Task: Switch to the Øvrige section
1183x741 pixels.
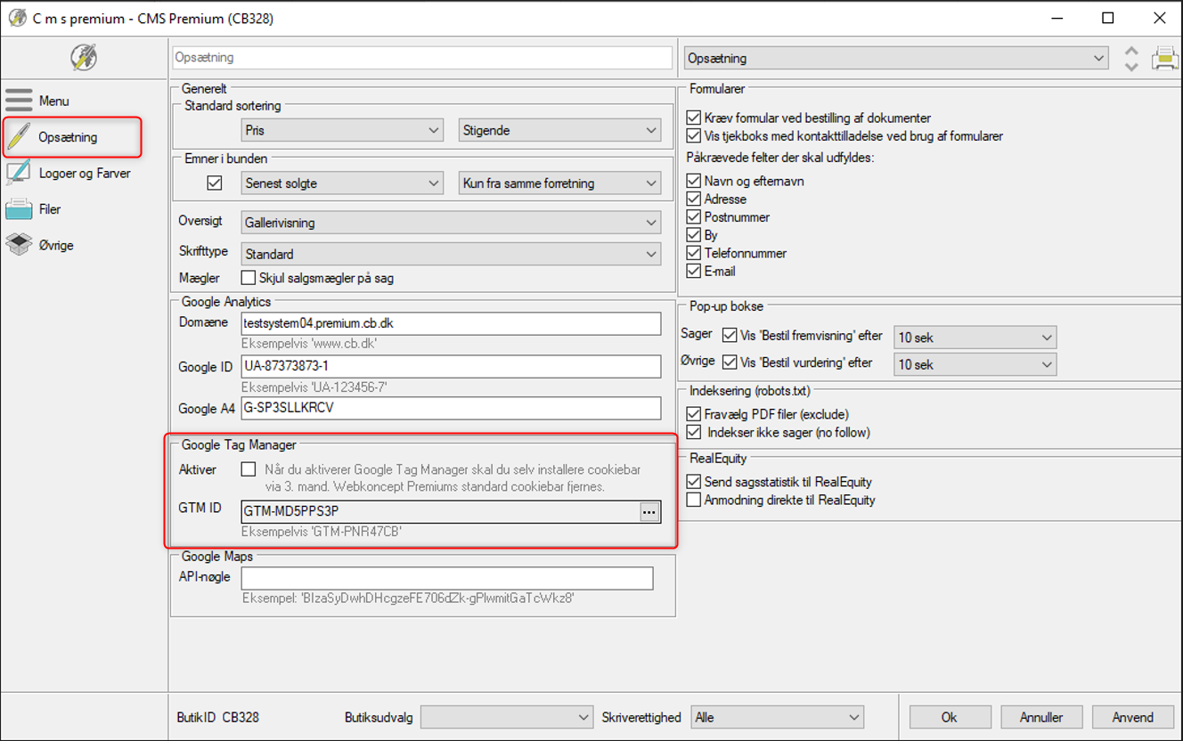Action: [x=40, y=245]
